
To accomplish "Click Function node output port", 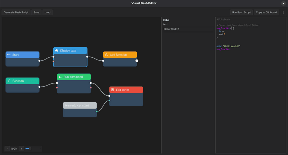I will tap(39, 87).
